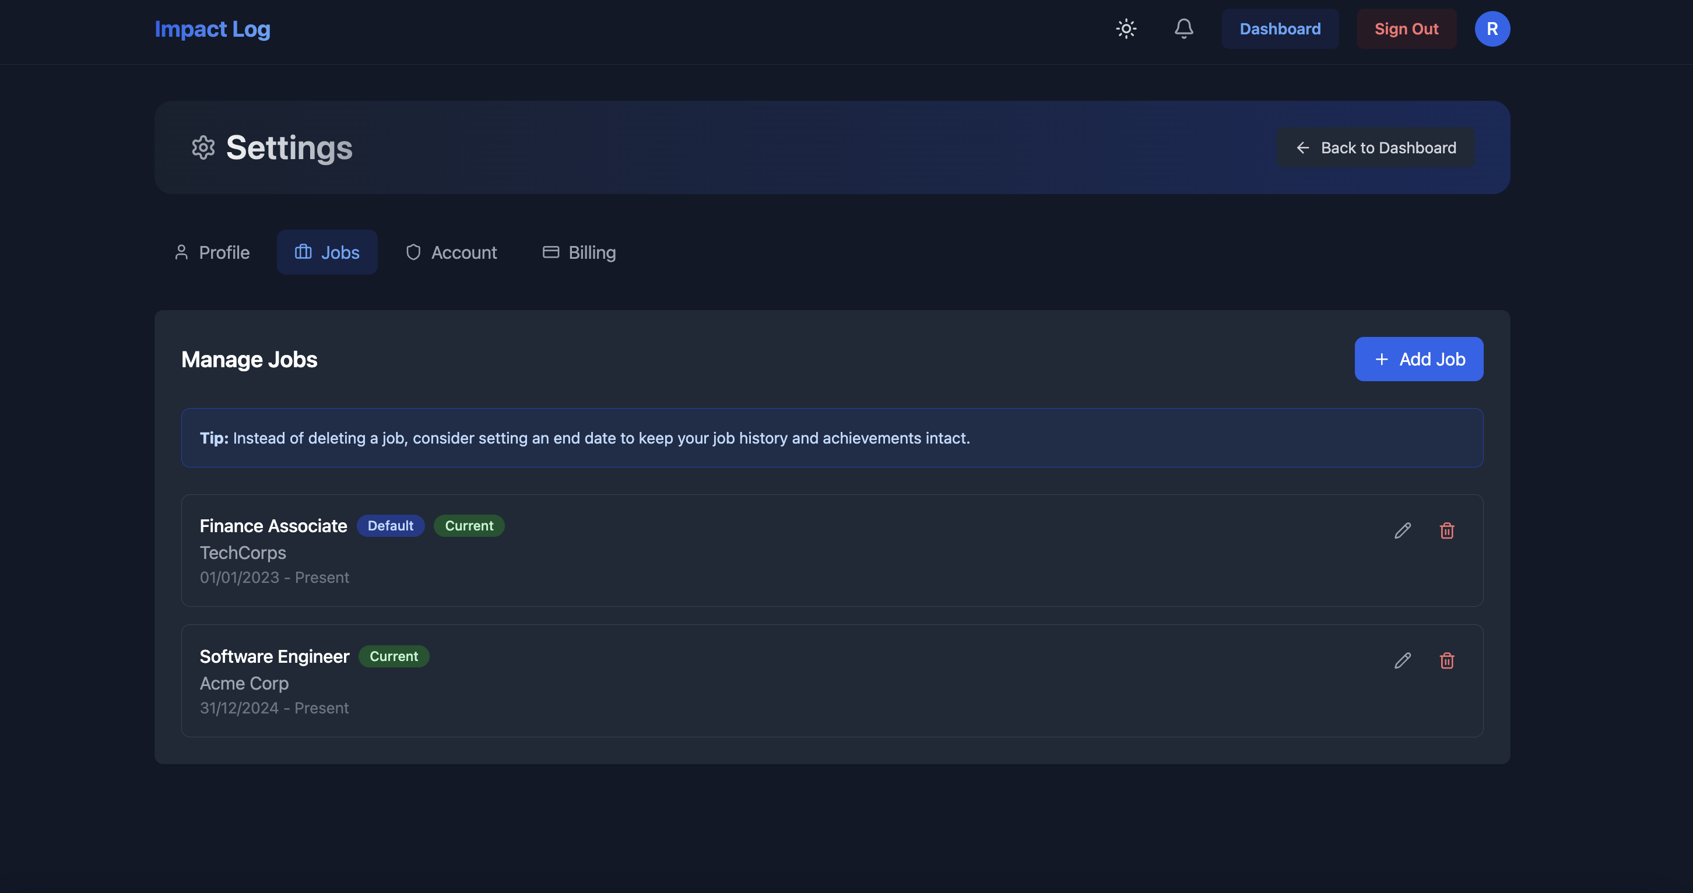Click the Settings gear icon
Screen dimensions: 1693x893
point(203,147)
